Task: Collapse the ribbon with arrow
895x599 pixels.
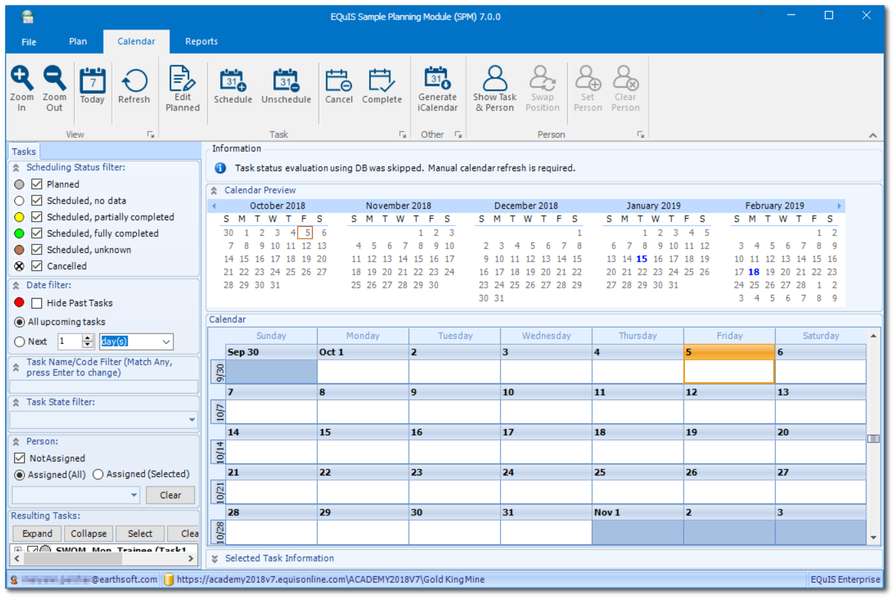Action: point(873,135)
